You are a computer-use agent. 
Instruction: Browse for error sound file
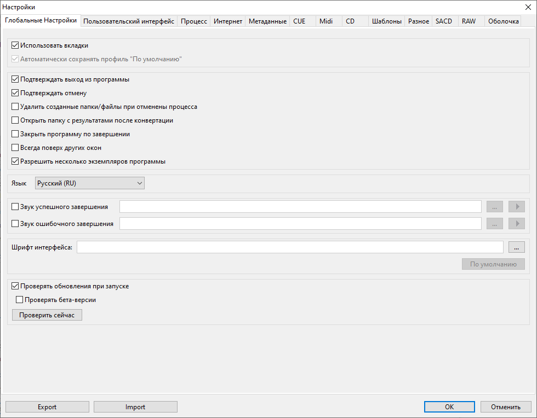click(495, 224)
